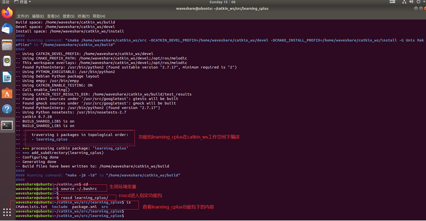This screenshot has height=221, width=426.
Task: Open LibreOffice Writer from the dock
Action: (x=7, y=77)
